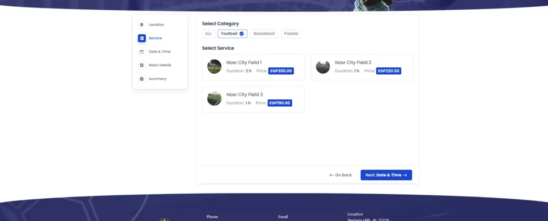Screen dimensions: 548x221
Task: Open the Service step label
Action: [x=155, y=38]
